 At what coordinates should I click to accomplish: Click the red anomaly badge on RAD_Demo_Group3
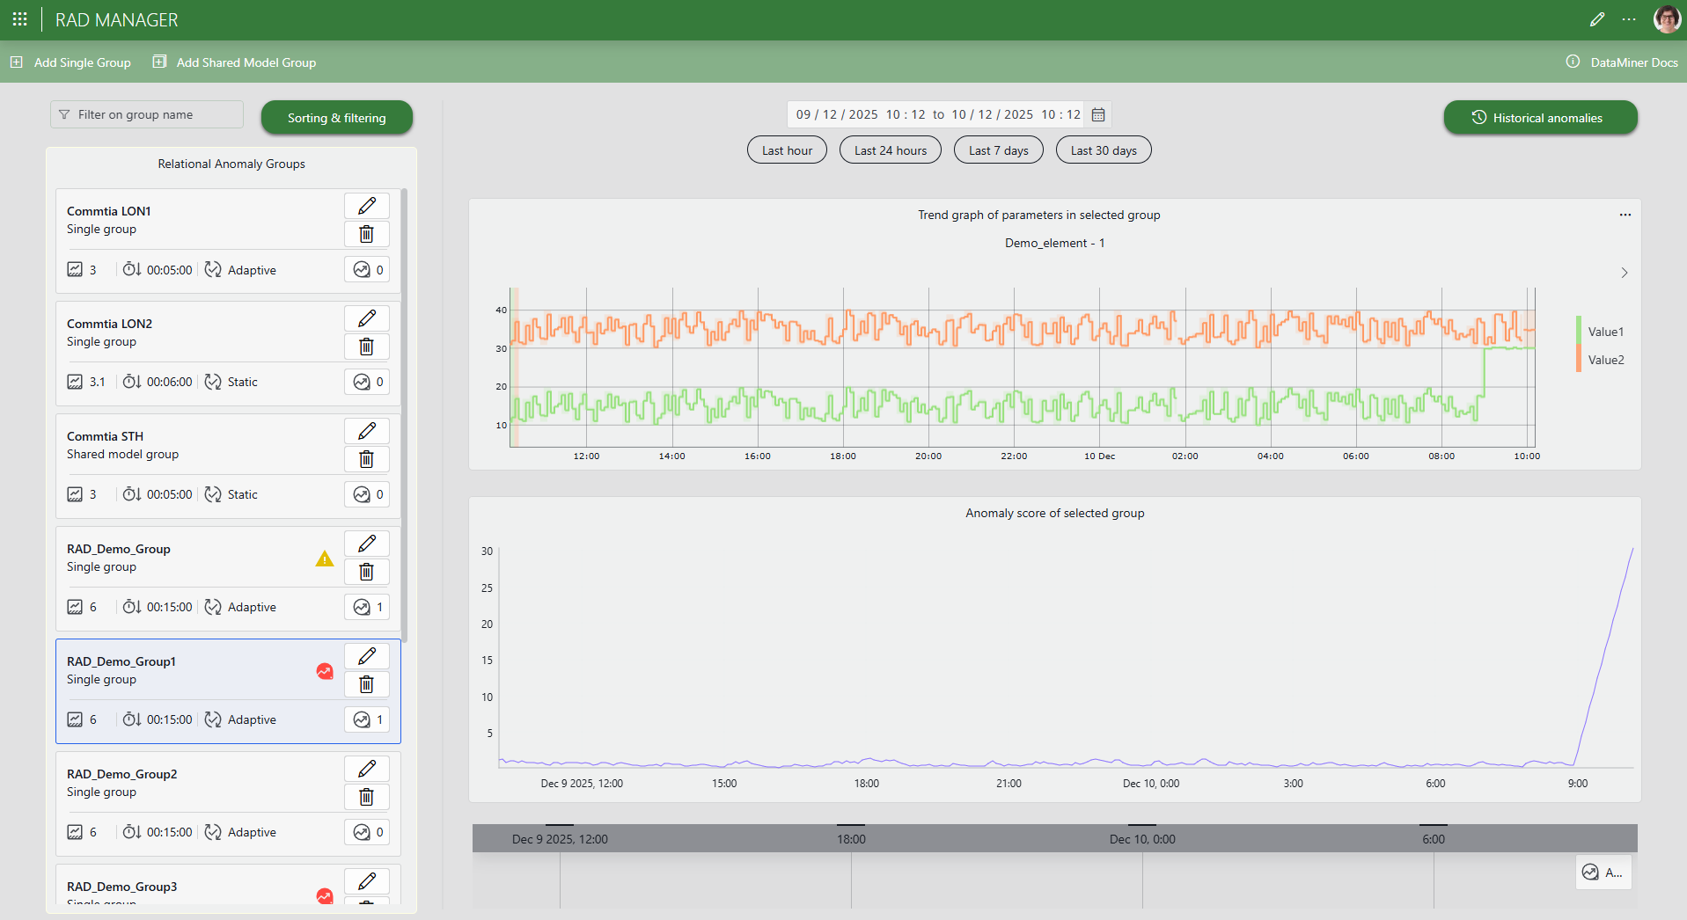pyautogui.click(x=325, y=896)
